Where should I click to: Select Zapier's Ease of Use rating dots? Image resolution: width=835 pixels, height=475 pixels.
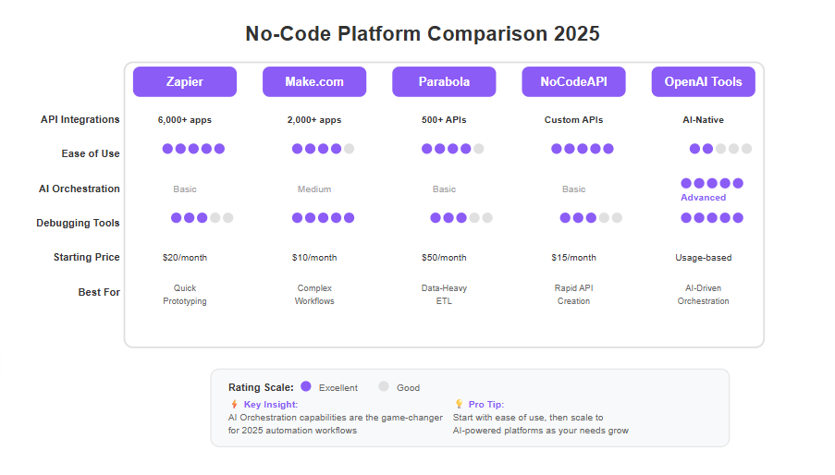click(x=193, y=149)
